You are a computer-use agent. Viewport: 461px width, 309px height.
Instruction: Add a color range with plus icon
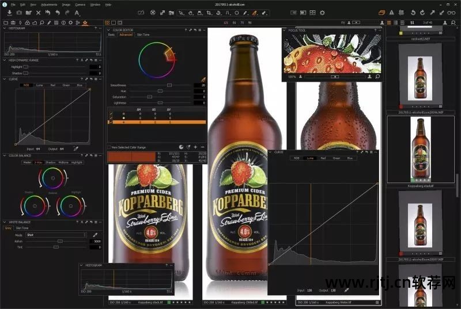pyautogui.click(x=195, y=147)
